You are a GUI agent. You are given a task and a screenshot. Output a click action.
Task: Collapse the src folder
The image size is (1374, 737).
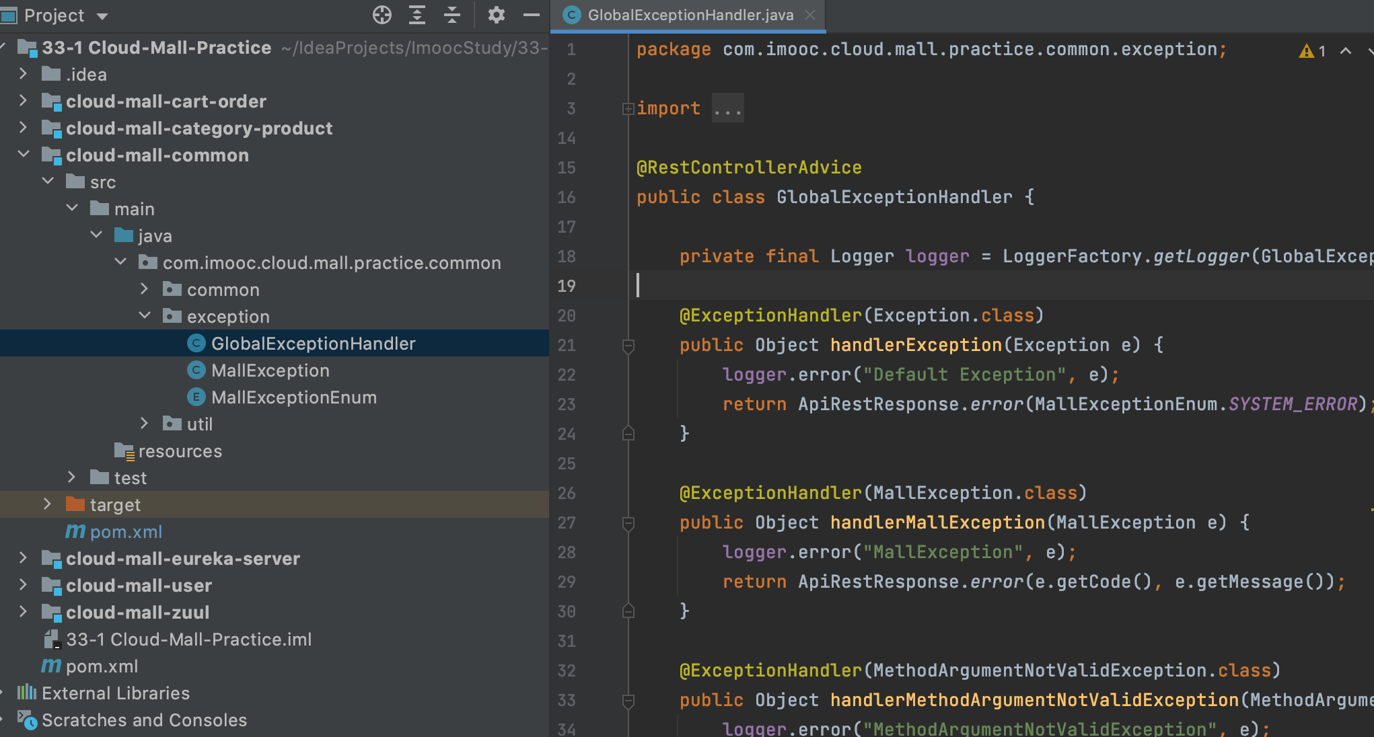click(x=48, y=182)
